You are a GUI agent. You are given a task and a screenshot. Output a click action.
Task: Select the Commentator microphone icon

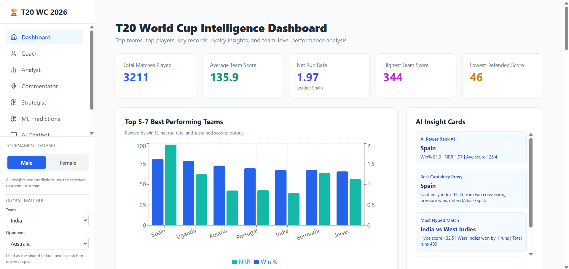14,86
